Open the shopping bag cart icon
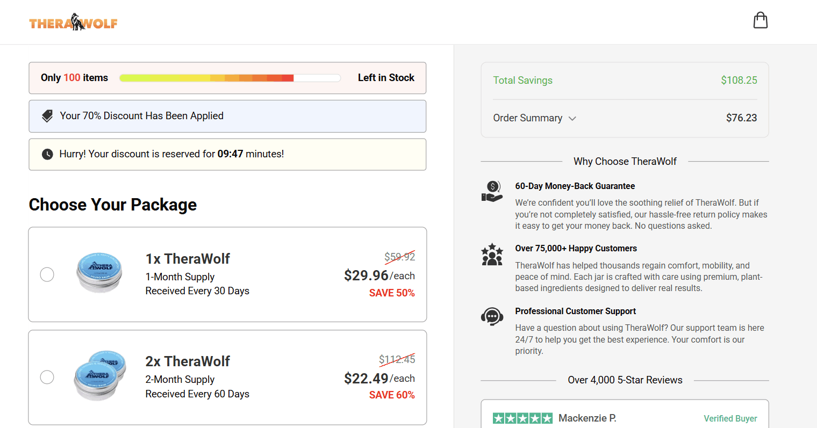Image resolution: width=817 pixels, height=428 pixels. pos(760,20)
